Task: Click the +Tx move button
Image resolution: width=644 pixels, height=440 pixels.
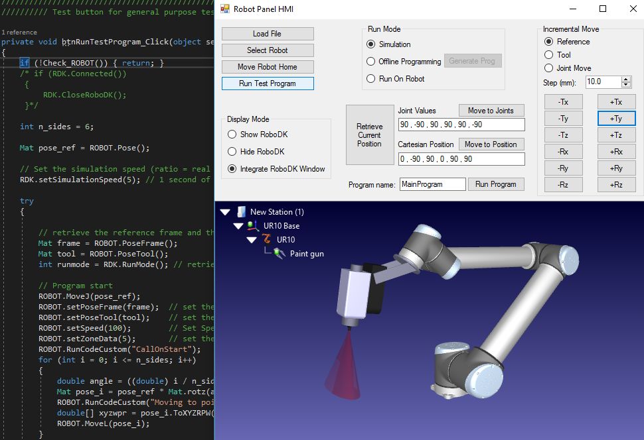Action: point(616,101)
